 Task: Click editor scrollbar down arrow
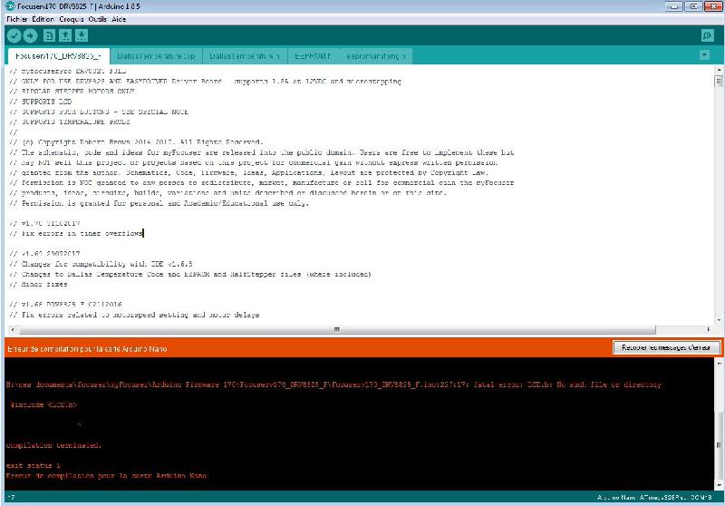pyautogui.click(x=719, y=320)
